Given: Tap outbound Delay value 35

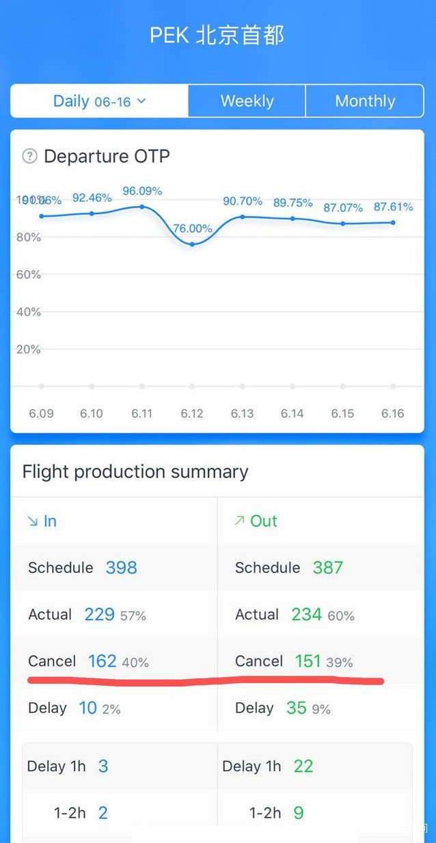Looking at the screenshot, I should click(x=296, y=708).
